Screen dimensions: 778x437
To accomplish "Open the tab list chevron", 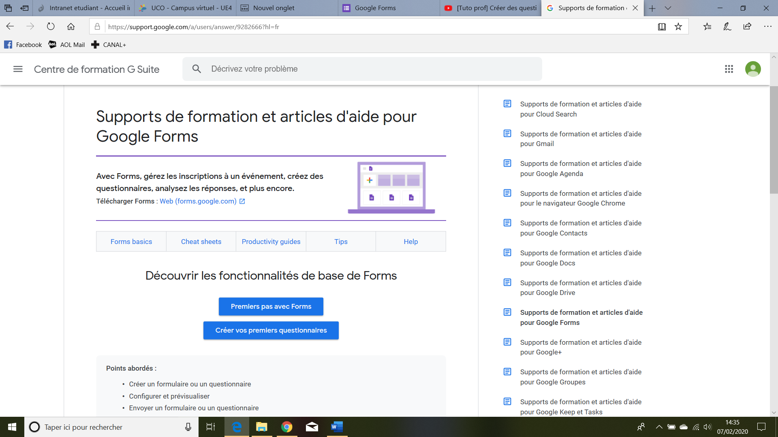I will tap(668, 8).
